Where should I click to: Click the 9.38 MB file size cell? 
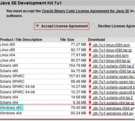[80, 102]
